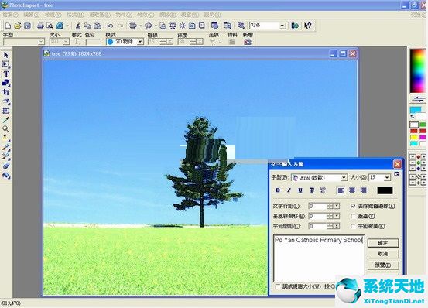428x308 pixels.
Task: Select the Crop tool in toolbox
Action: click(x=5, y=92)
